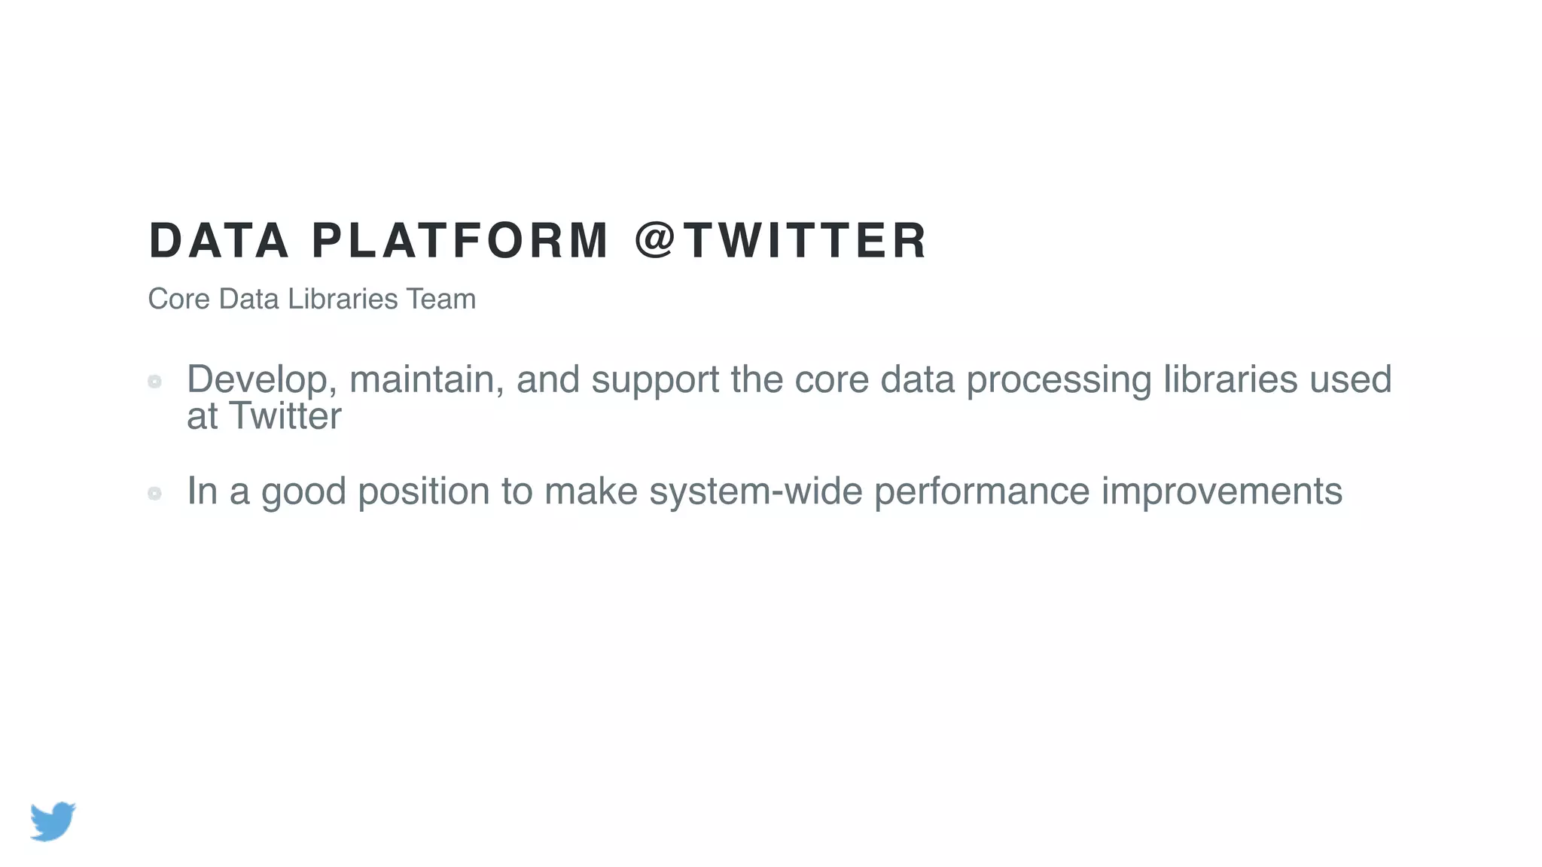The image size is (1542, 867).
Task: Click the first bullet point marker
Action: (155, 382)
